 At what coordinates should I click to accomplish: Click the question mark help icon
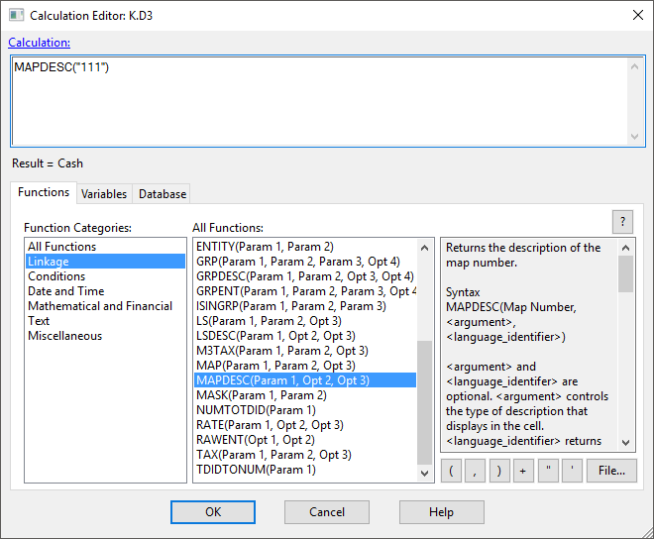pos(622,222)
